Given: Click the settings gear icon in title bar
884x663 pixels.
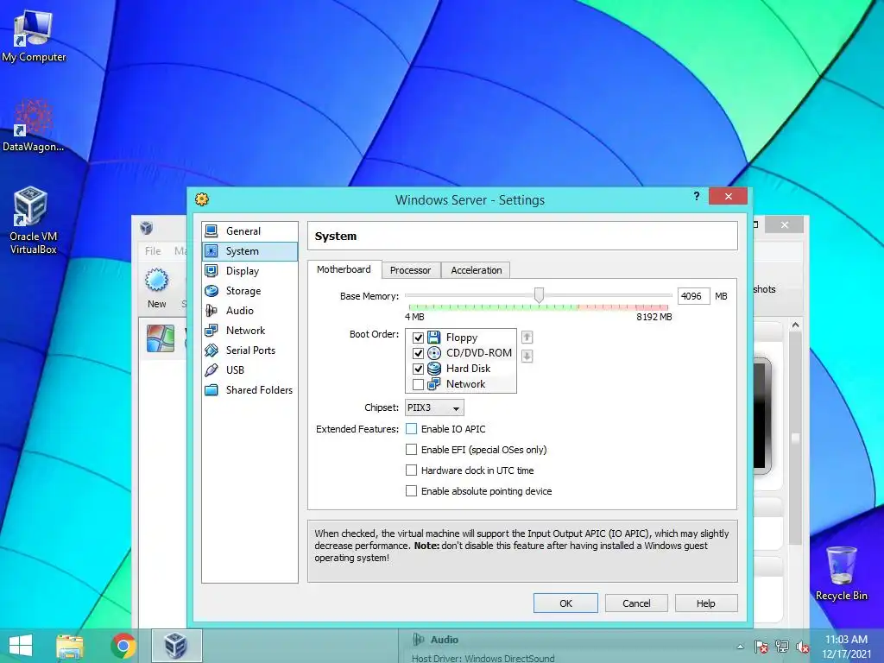Looking at the screenshot, I should [x=202, y=199].
